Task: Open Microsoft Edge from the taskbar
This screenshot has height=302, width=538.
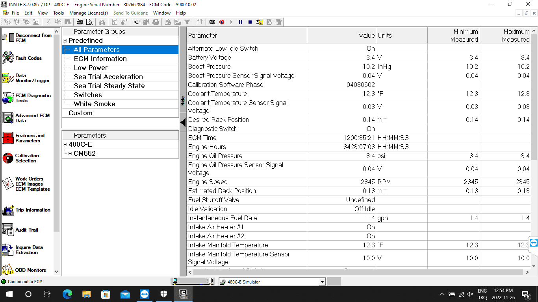Action: [x=67, y=294]
